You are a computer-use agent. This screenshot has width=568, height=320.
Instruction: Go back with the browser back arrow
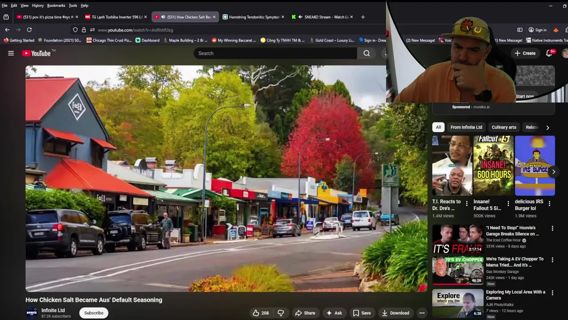coord(7,30)
